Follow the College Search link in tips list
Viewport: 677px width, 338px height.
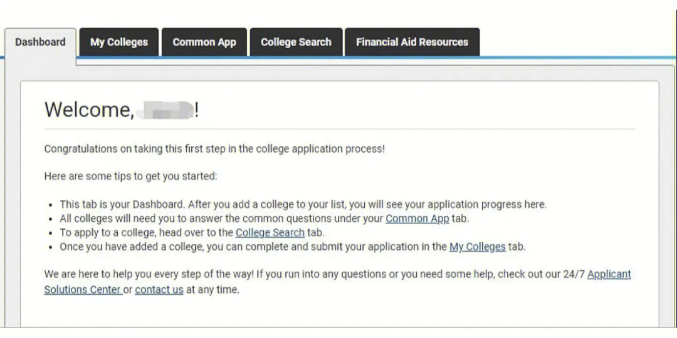270,233
